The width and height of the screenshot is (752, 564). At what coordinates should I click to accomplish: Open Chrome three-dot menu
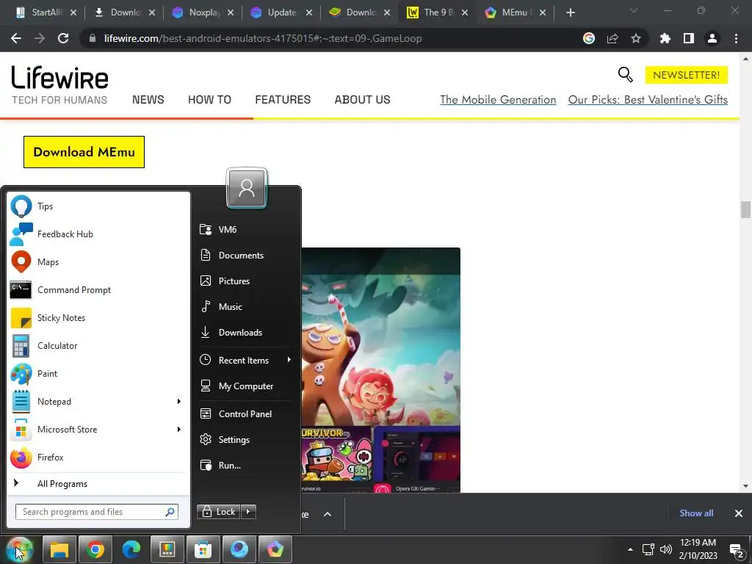pyautogui.click(x=736, y=38)
